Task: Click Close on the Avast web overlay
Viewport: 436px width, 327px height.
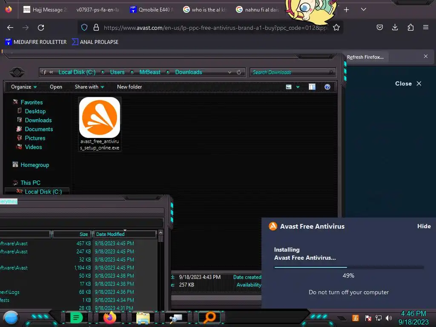Action: point(408,83)
